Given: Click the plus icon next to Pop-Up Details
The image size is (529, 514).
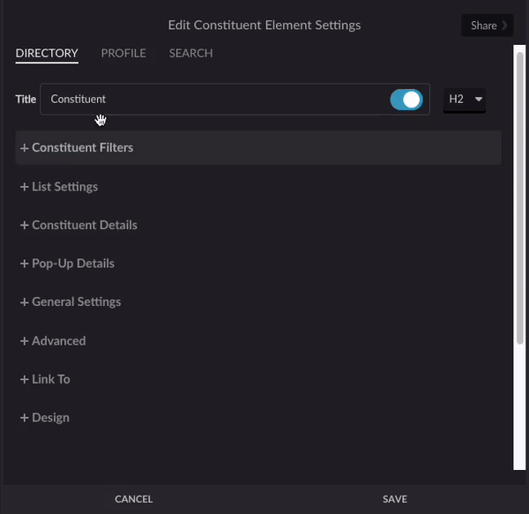Looking at the screenshot, I should click(x=25, y=264).
